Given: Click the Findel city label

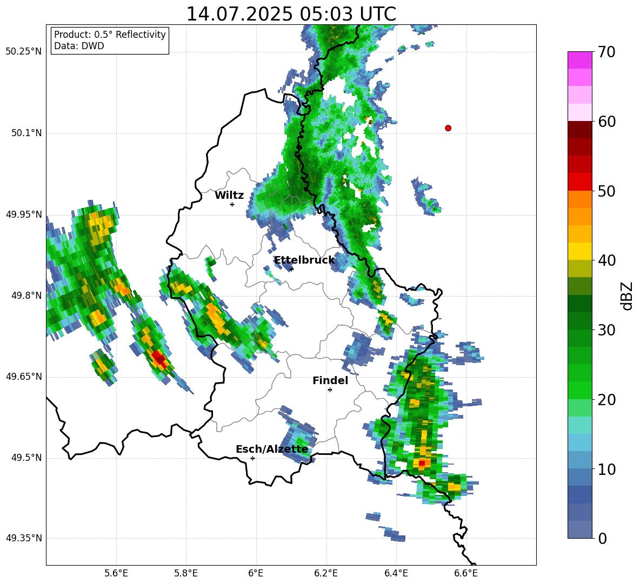Looking at the screenshot, I should (330, 380).
